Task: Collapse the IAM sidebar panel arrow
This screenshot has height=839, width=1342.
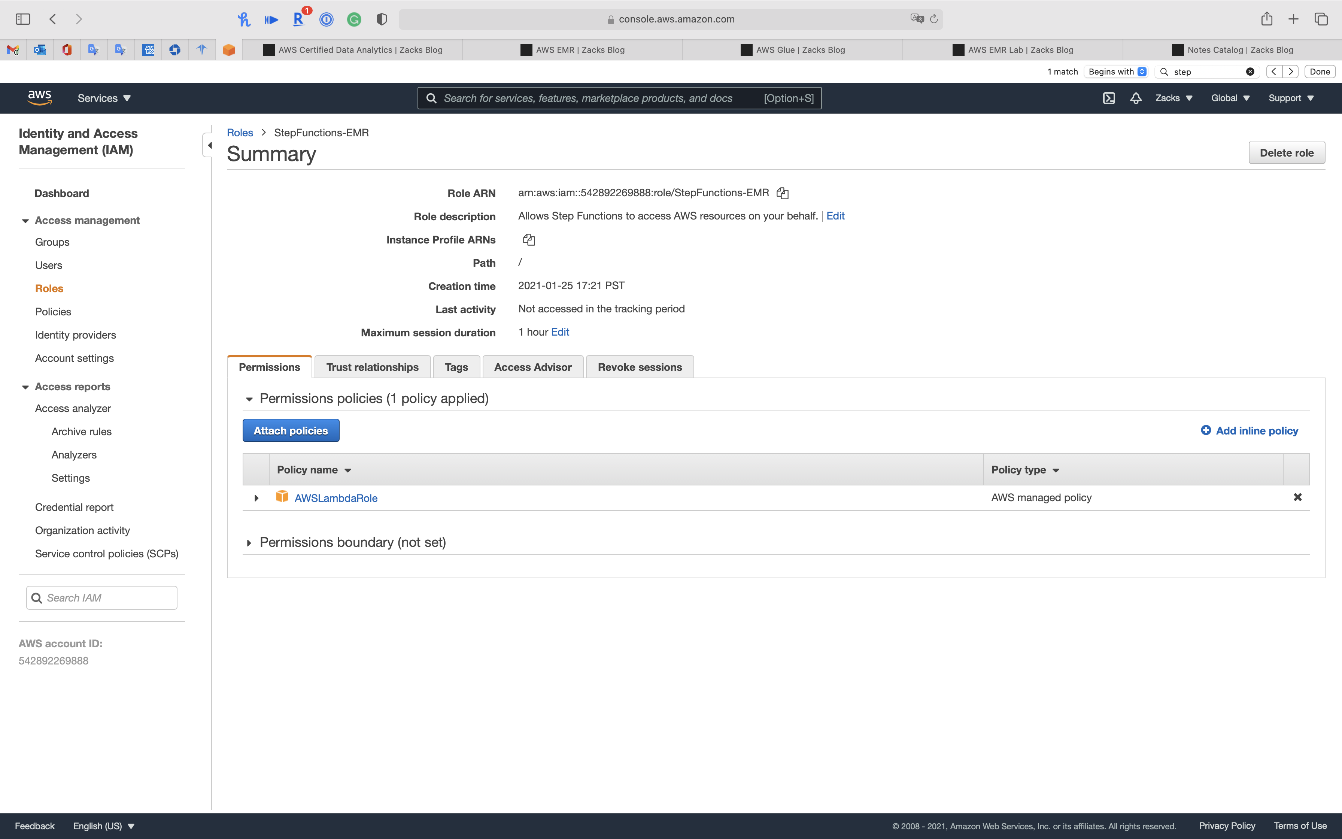Action: coord(209,145)
